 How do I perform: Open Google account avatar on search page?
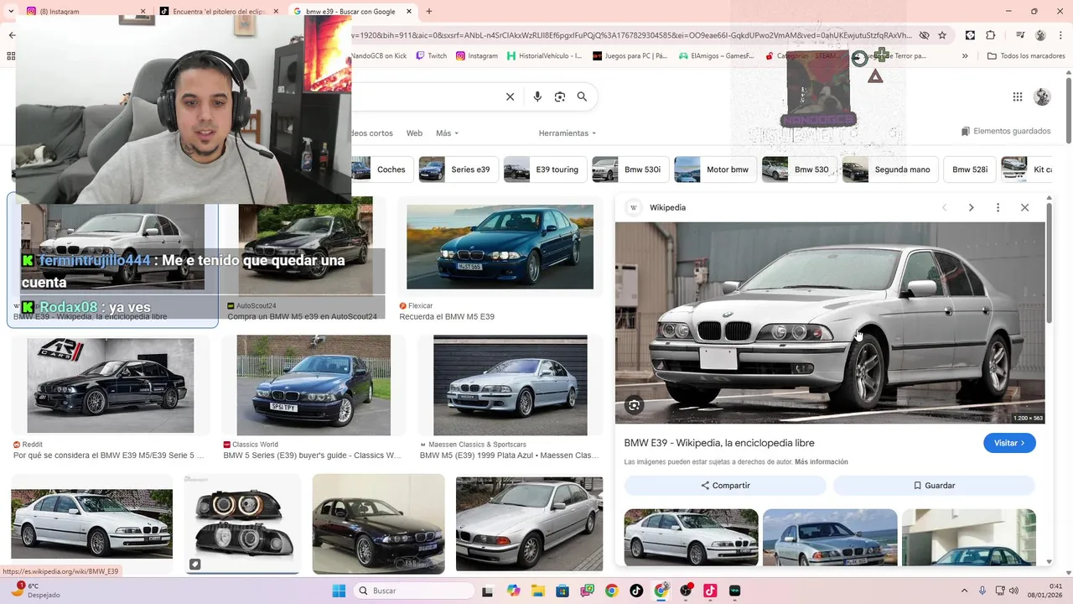[1042, 97]
